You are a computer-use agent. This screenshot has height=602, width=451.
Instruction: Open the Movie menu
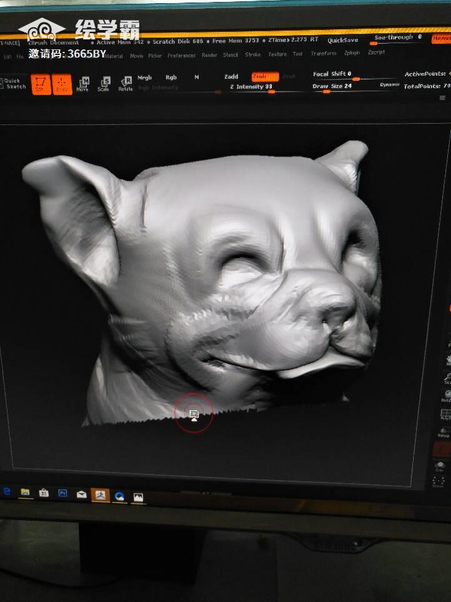137,56
